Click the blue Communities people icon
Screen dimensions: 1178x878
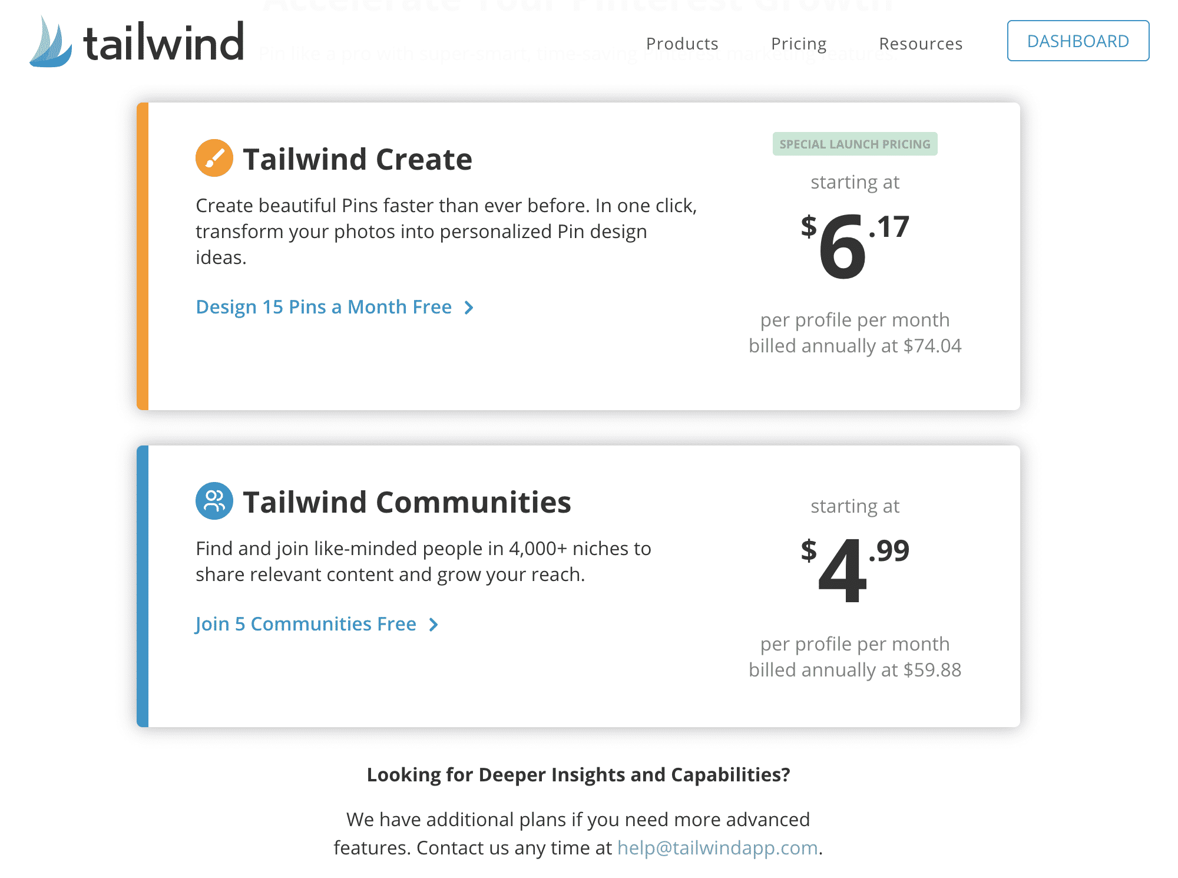point(214,501)
